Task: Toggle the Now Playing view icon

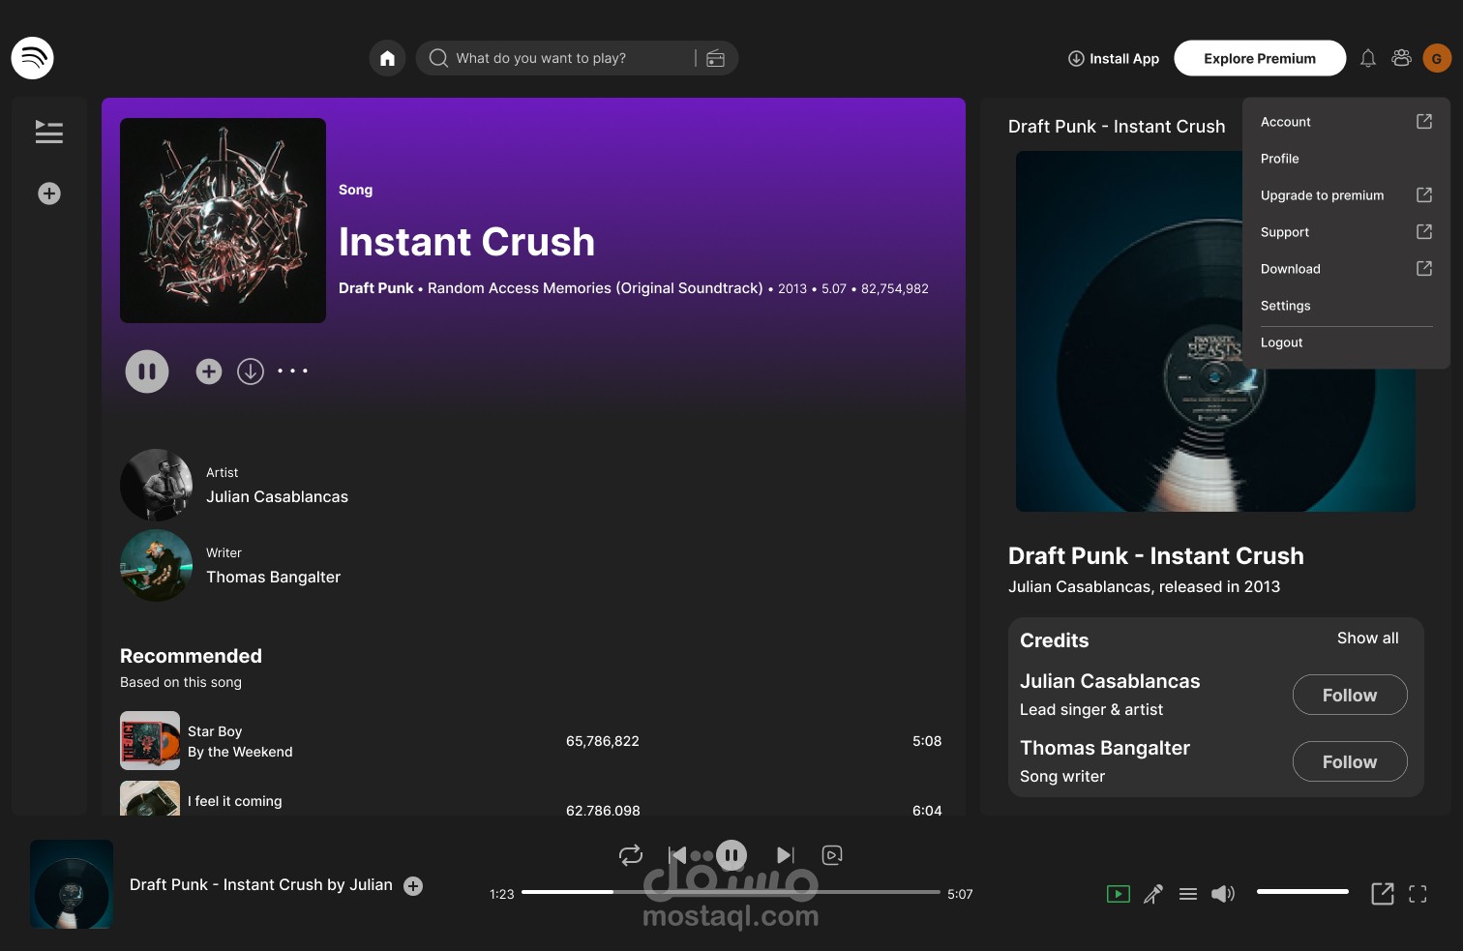Action: pos(1119,894)
